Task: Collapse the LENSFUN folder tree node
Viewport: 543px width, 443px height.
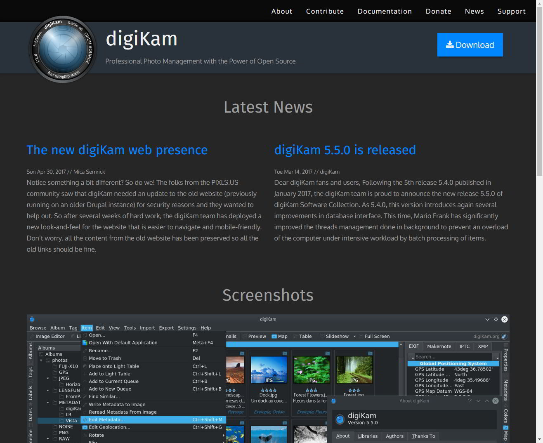Action: coord(48,391)
